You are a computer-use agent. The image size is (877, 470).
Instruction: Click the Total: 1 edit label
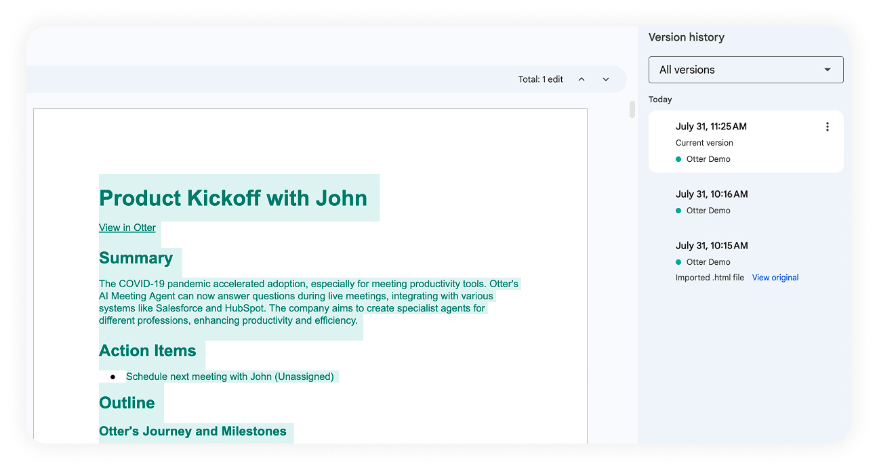pos(541,79)
